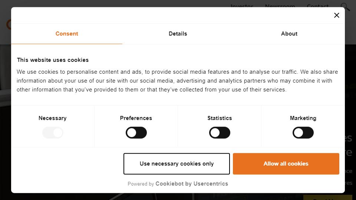This screenshot has height=200, width=356.
Task: Toggle Marketing cookies on
Action: (303, 133)
